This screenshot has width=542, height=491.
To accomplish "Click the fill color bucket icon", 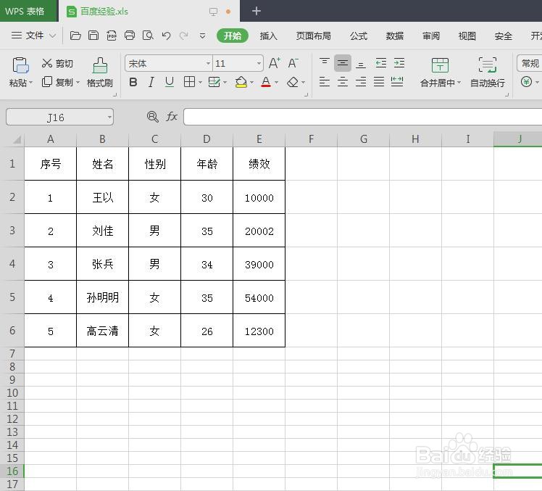I will tap(241, 82).
